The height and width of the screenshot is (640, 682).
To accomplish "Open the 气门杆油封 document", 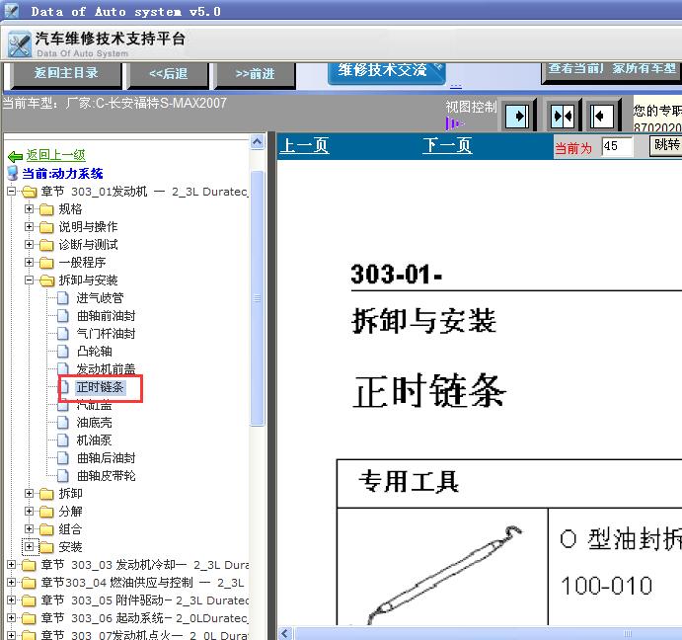I will point(107,334).
